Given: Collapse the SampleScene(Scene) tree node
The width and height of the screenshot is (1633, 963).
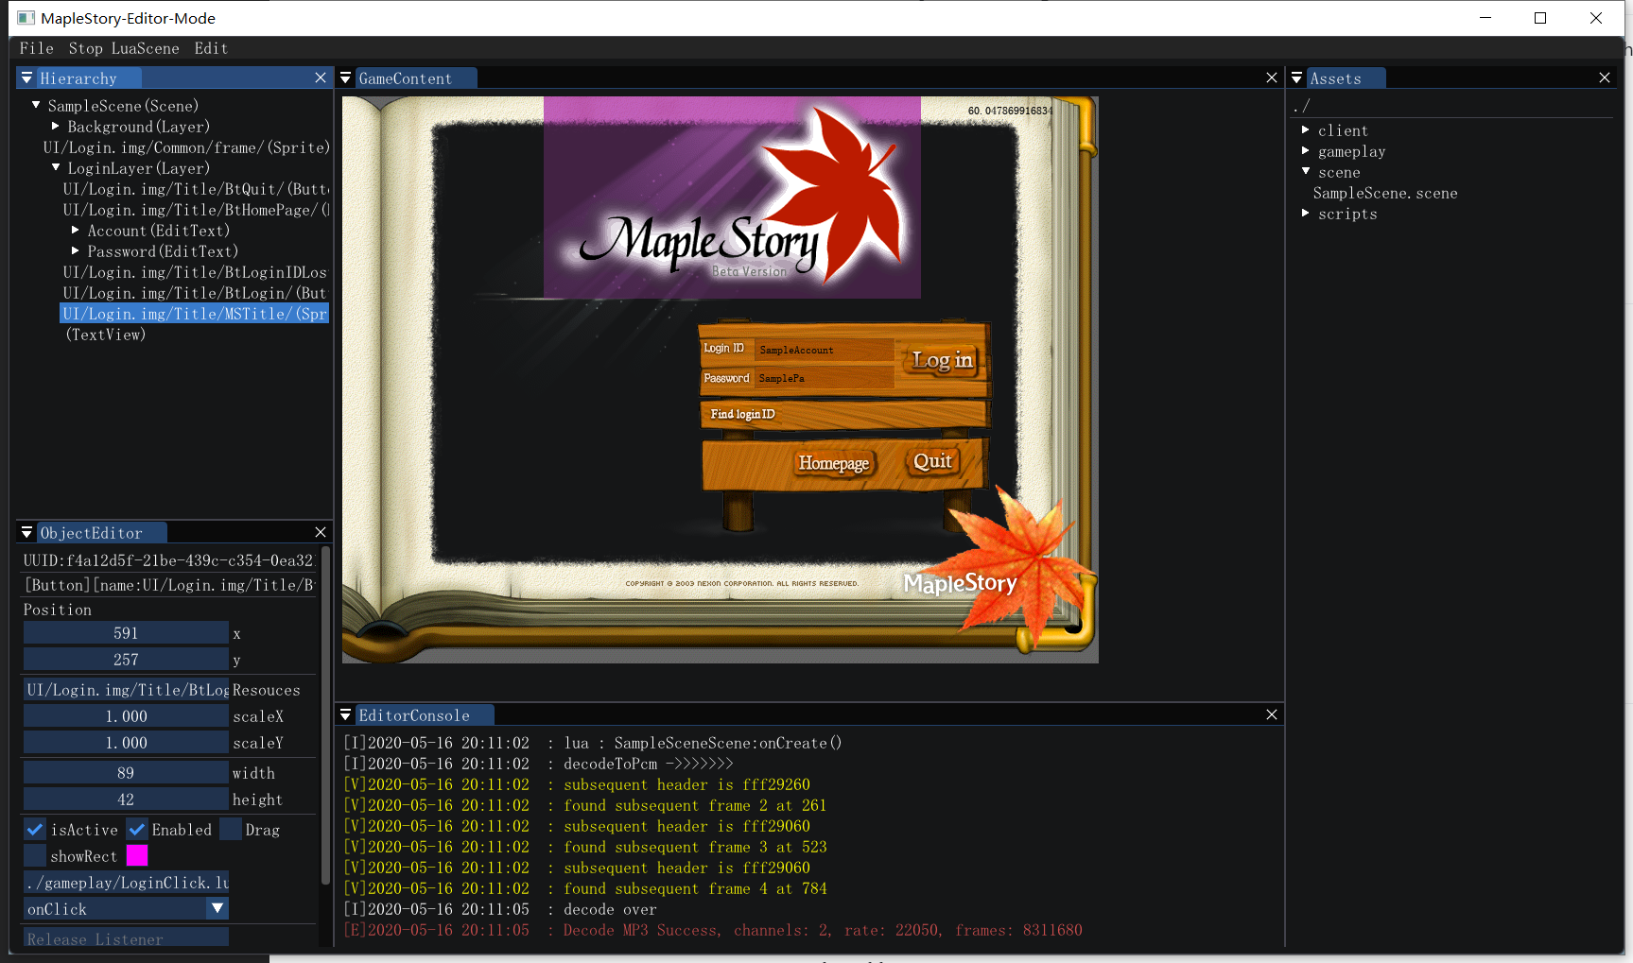Looking at the screenshot, I should [36, 105].
